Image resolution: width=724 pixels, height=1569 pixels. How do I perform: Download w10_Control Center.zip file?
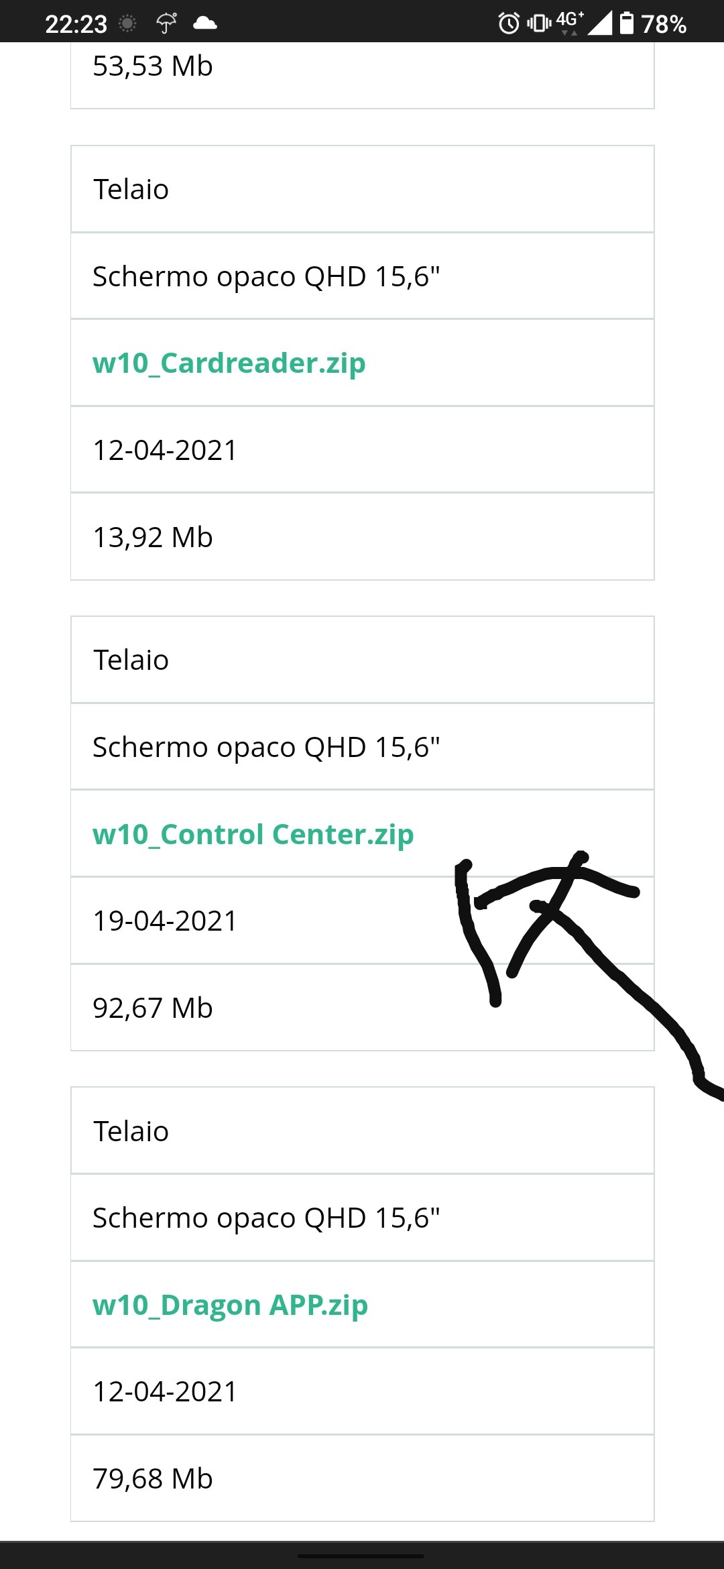(253, 834)
